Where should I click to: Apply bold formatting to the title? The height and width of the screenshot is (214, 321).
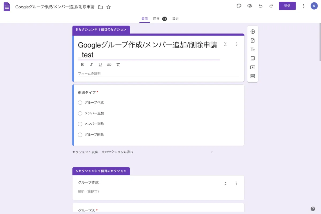click(82, 65)
